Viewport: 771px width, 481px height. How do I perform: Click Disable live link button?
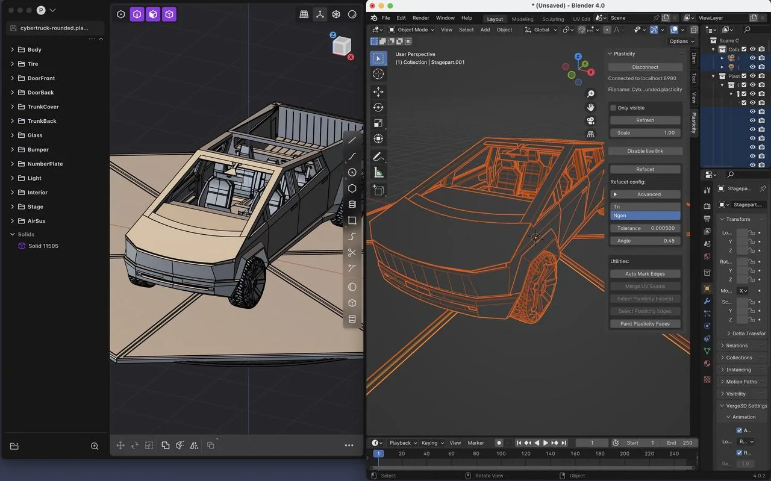pos(645,151)
